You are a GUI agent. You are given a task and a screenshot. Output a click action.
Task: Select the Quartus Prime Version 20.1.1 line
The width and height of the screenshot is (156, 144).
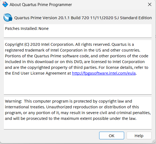[x=83, y=18]
